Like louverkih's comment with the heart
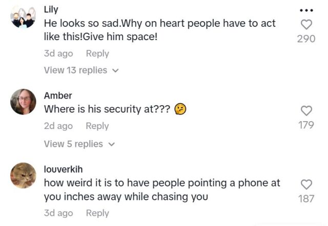This screenshot has width=328, height=226. tap(306, 184)
